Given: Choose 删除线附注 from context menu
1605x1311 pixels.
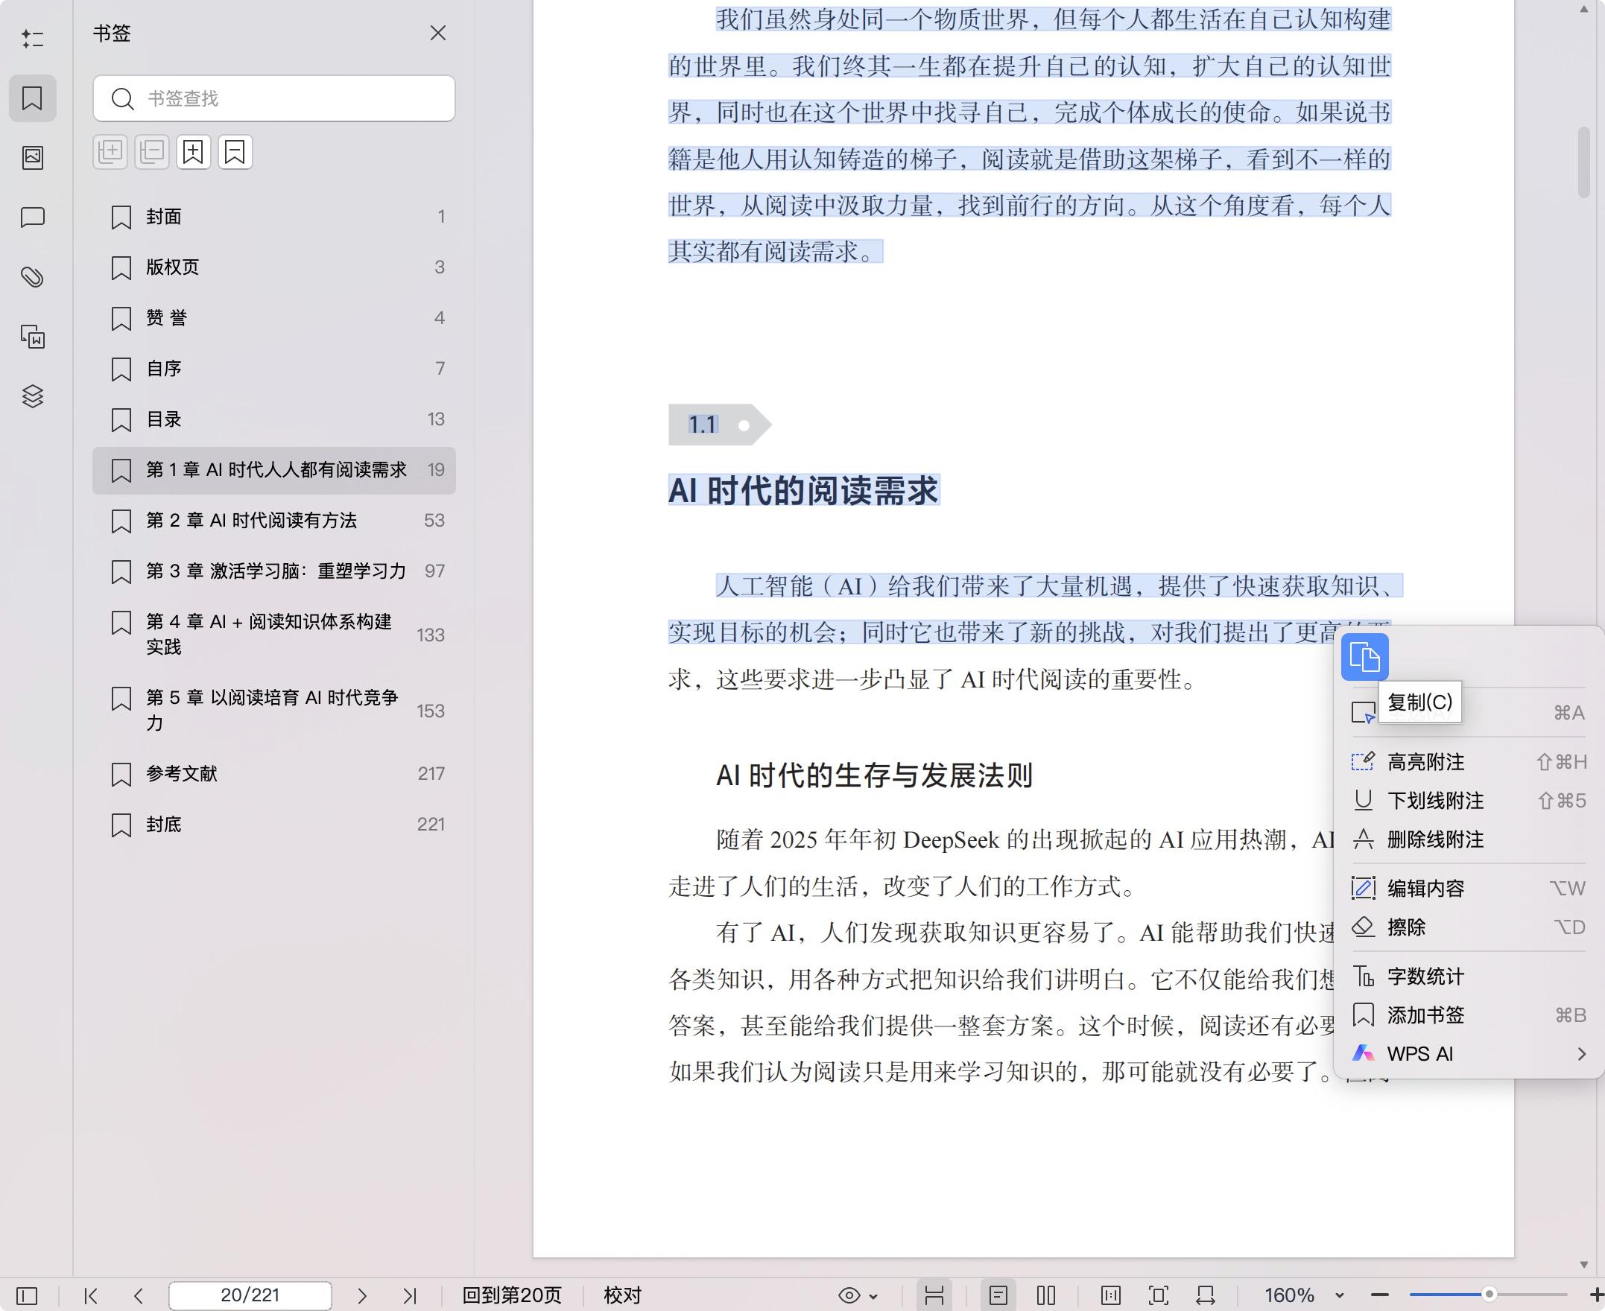Looking at the screenshot, I should [1469, 839].
